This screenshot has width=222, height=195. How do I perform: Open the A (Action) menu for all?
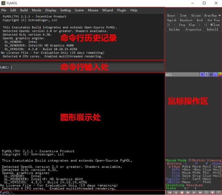coord(202,75)
